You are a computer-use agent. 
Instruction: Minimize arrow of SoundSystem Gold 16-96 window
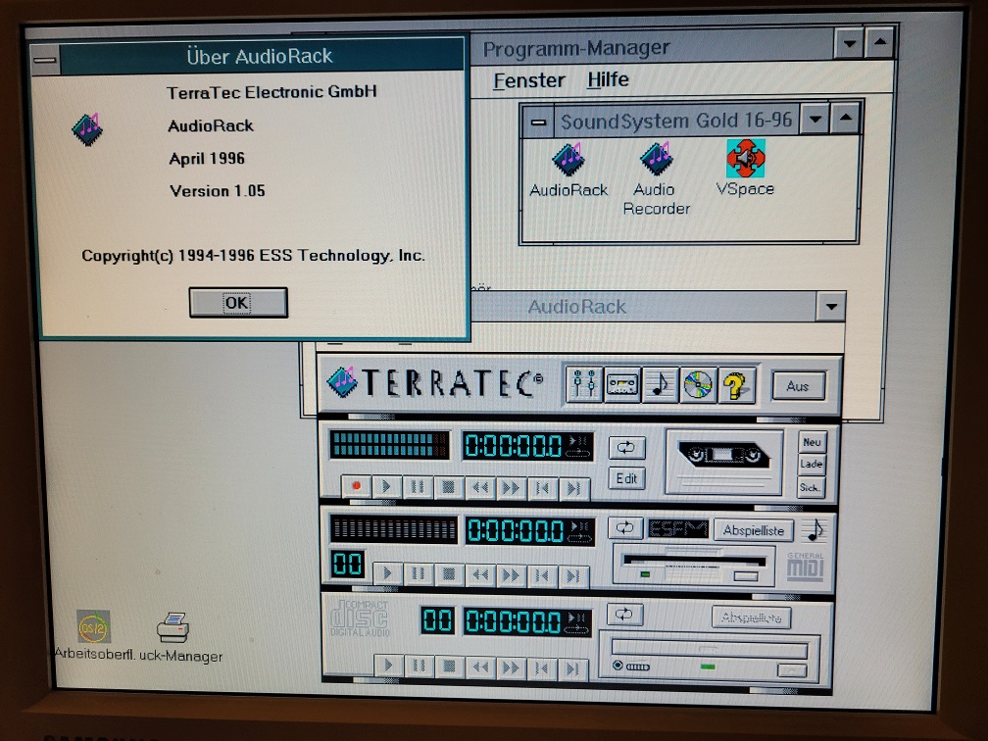[815, 120]
